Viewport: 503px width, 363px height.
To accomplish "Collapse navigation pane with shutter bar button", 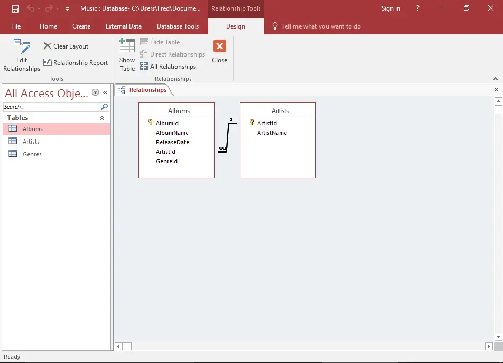I will tap(105, 92).
